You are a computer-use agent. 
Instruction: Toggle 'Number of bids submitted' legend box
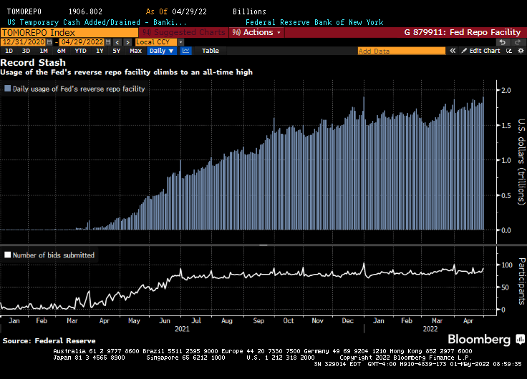point(7,255)
